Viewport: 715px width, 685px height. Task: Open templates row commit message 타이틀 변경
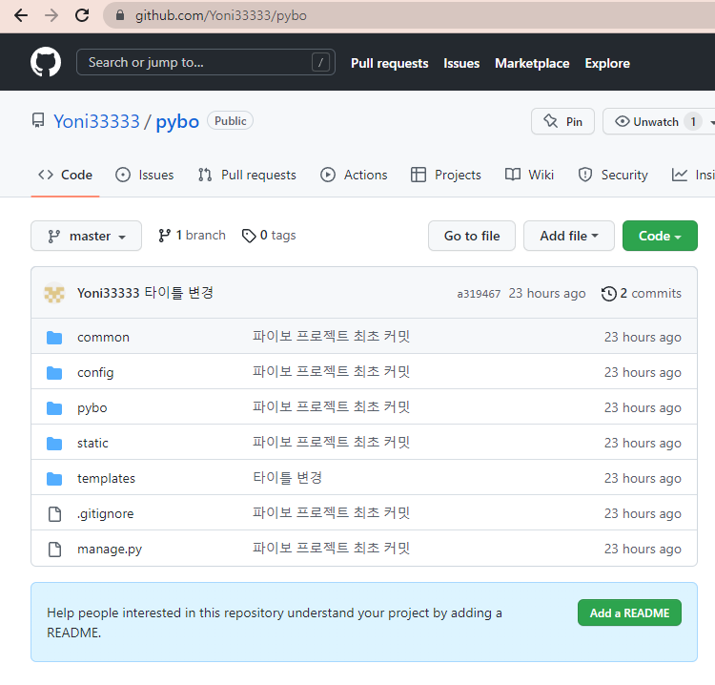pos(287,478)
